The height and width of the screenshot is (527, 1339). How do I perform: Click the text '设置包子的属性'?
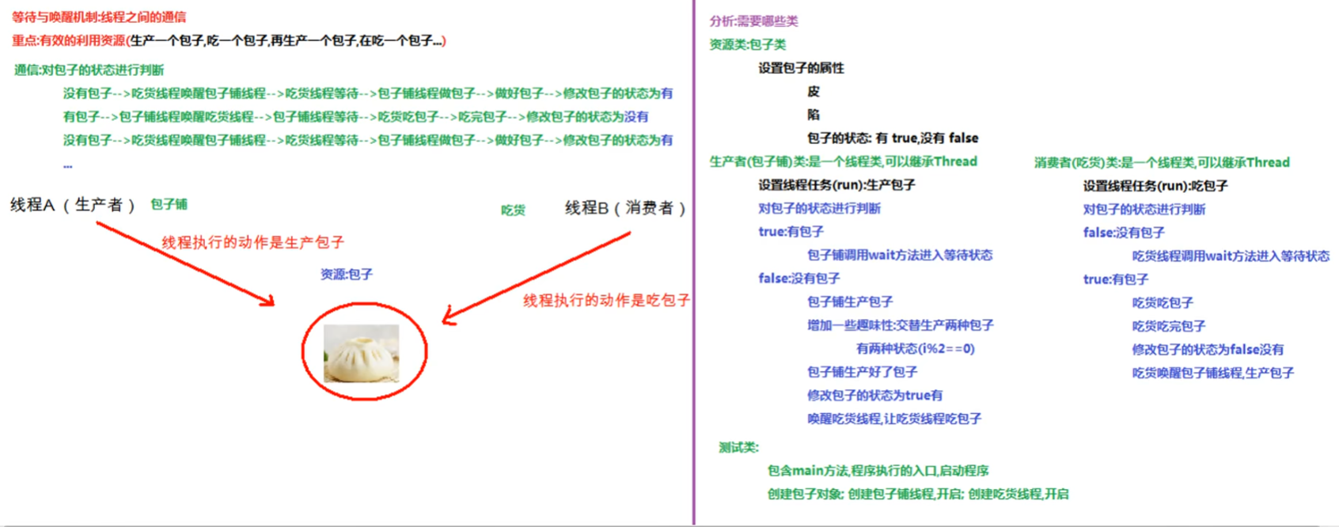tap(801, 68)
